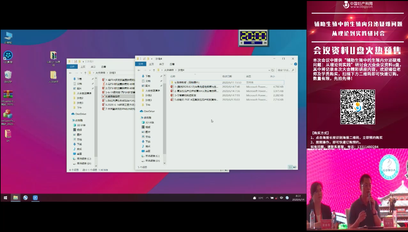Viewport: 408px width, 232px height.
Task: Click the up-arrow navigation icon in 沙龙4 window
Action: point(154,70)
